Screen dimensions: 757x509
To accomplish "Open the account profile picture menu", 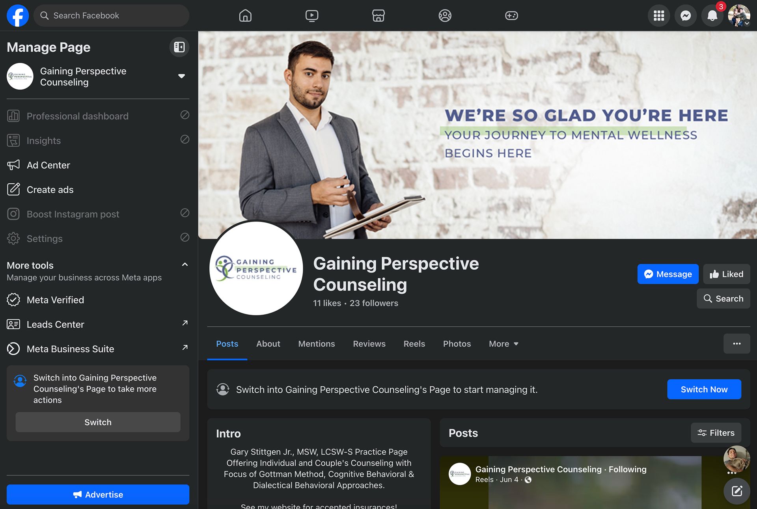I will 739,16.
